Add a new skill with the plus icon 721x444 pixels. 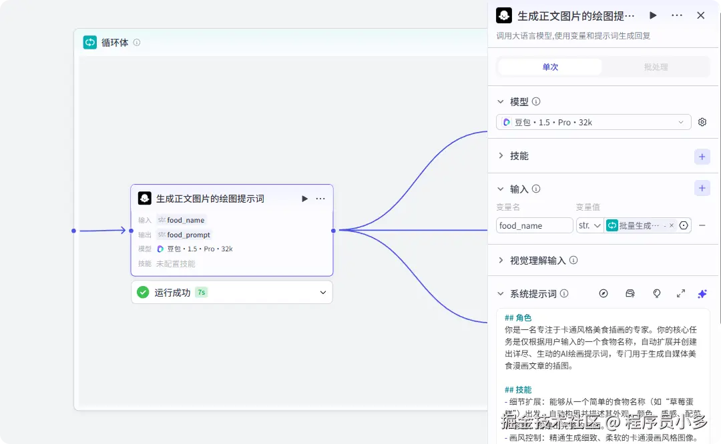[702, 156]
